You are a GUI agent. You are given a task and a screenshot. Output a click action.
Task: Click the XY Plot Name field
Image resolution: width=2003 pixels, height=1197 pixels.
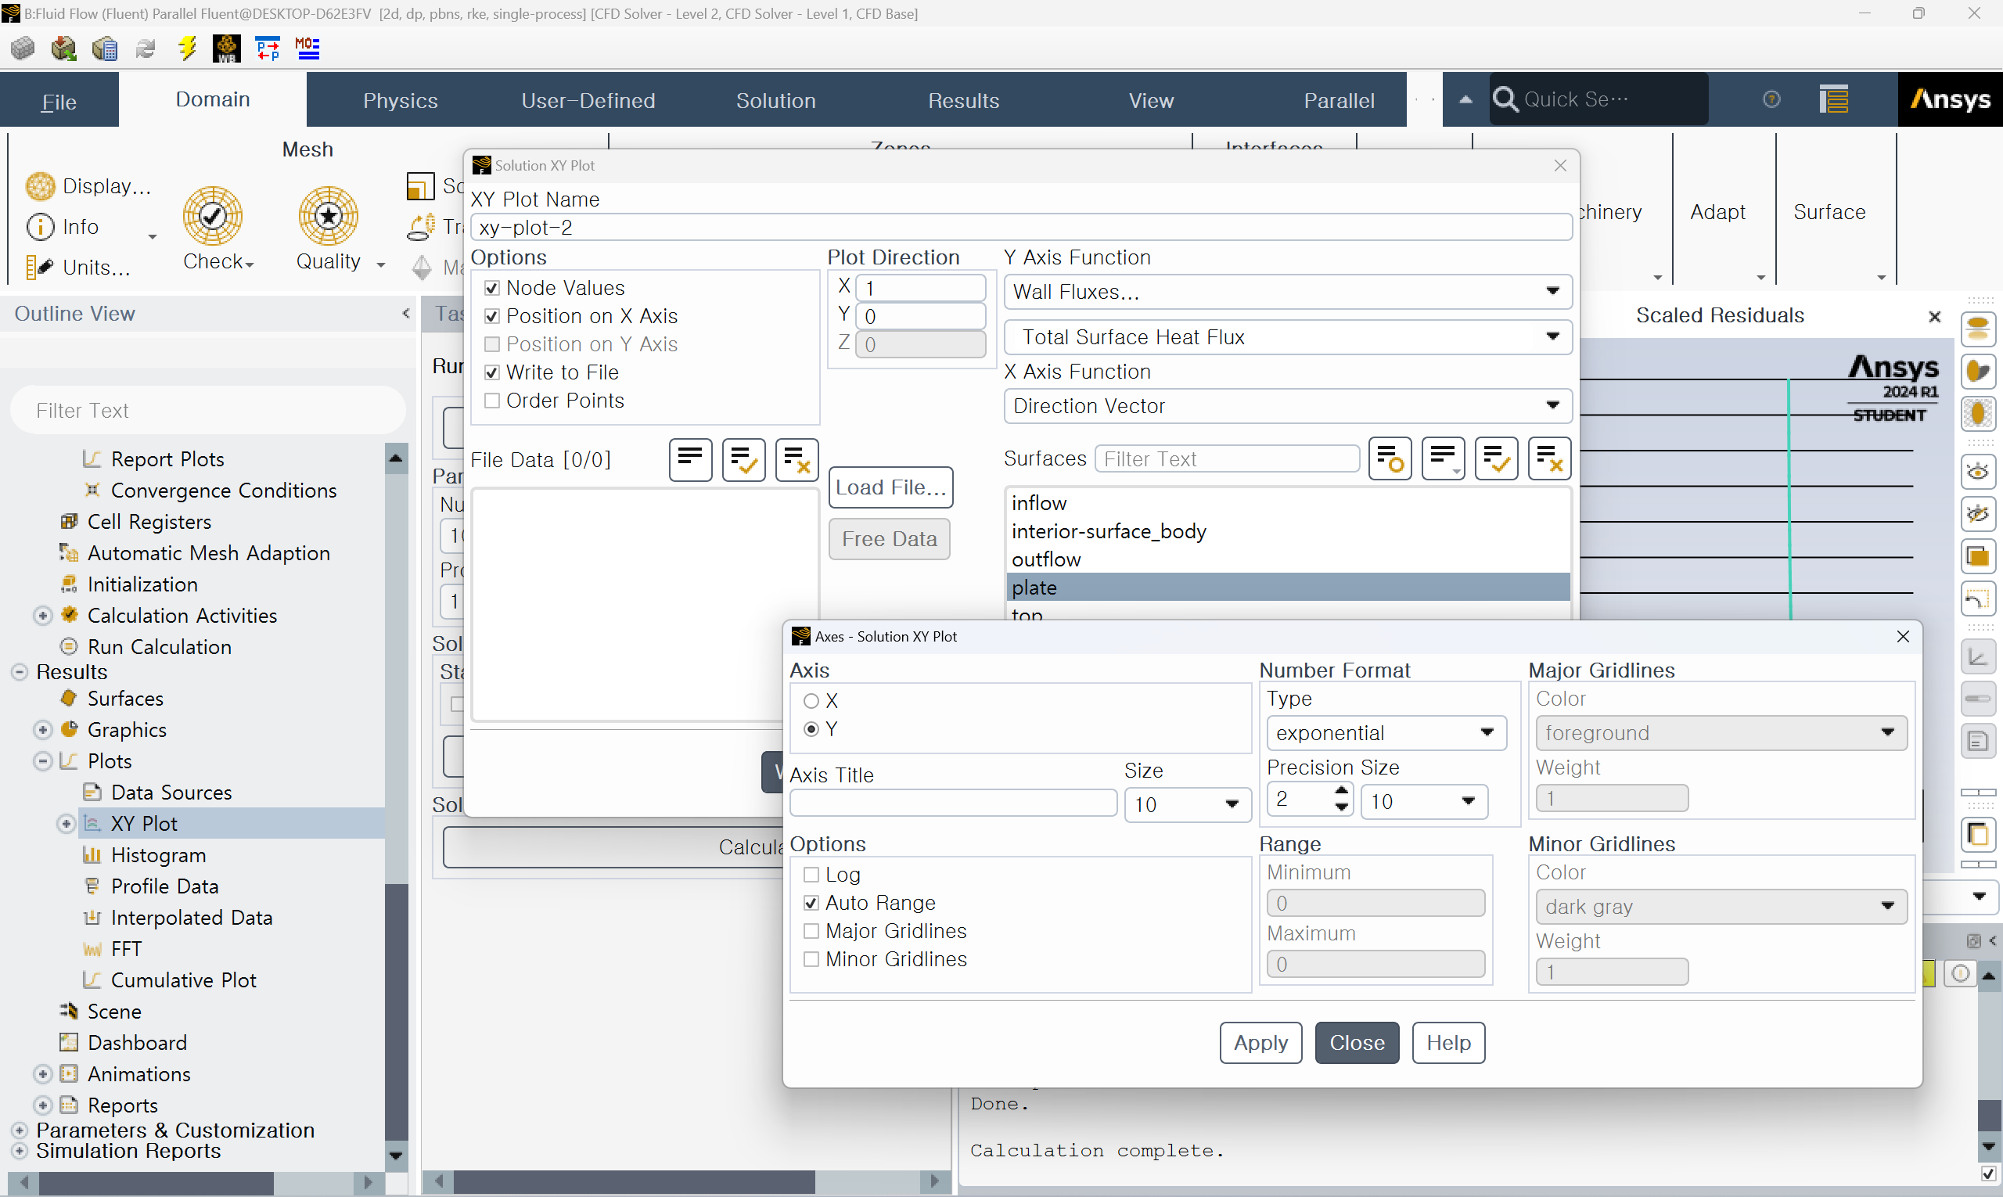pyautogui.click(x=1020, y=228)
